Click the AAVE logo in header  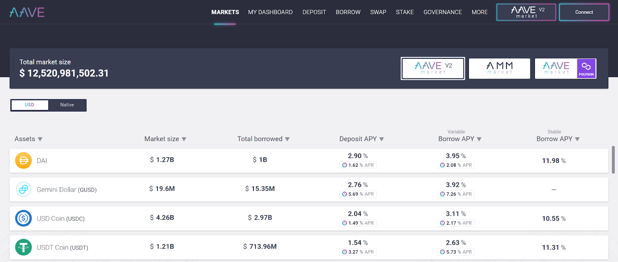pos(27,12)
